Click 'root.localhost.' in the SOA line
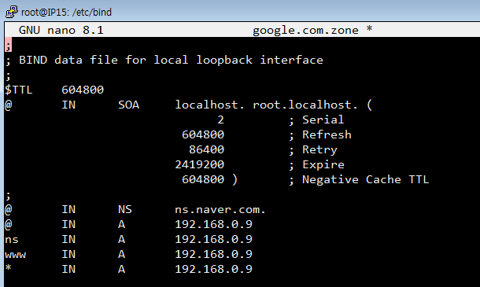This screenshot has height=287, width=480. click(305, 105)
